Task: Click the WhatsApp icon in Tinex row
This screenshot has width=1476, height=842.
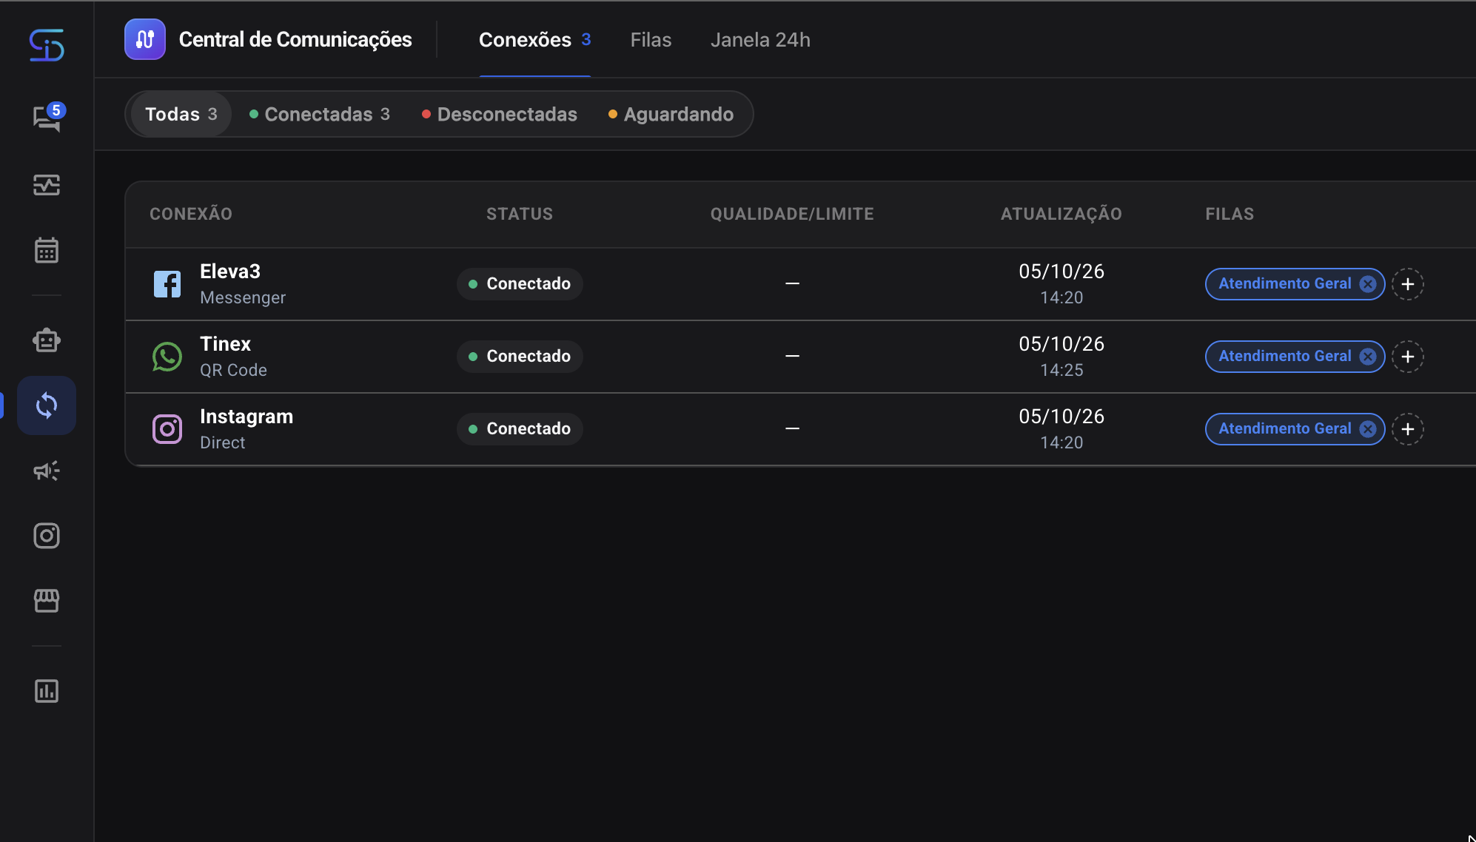Action: (x=167, y=357)
